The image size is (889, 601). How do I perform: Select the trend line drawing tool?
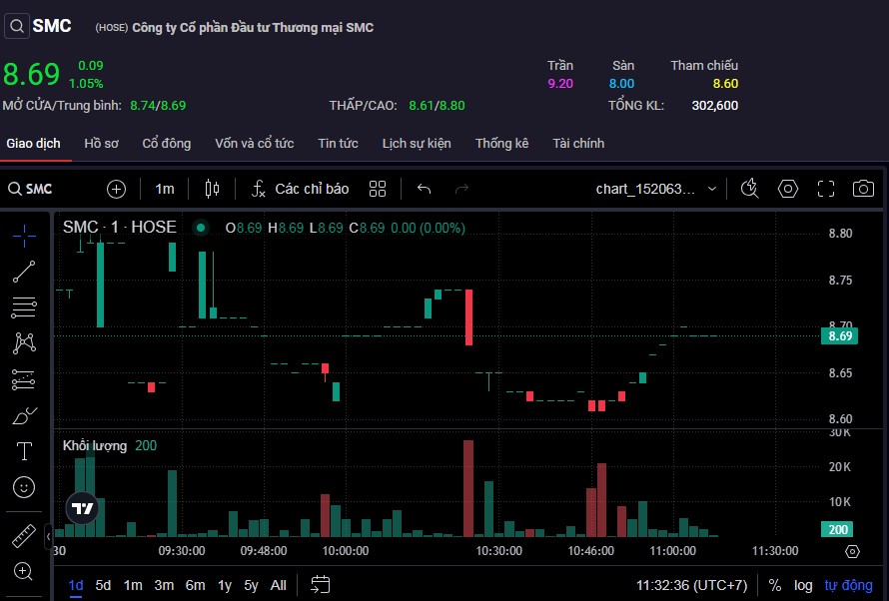24,271
